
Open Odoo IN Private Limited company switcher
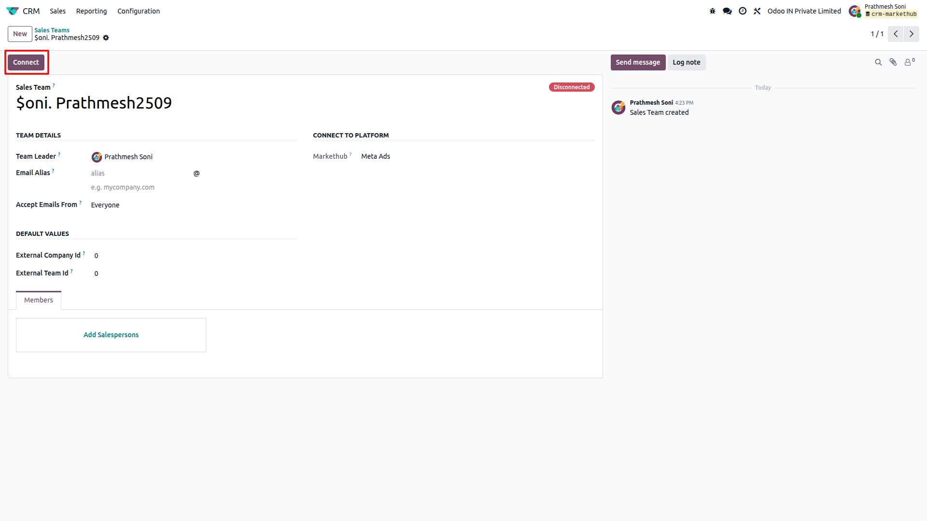pyautogui.click(x=804, y=11)
